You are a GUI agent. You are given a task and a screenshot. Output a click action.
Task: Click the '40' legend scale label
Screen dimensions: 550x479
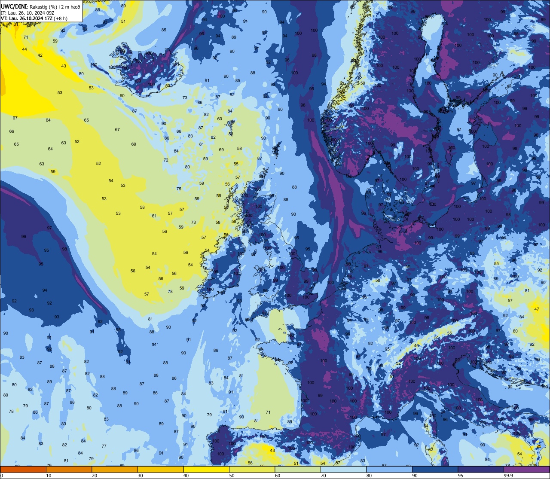point(186,476)
